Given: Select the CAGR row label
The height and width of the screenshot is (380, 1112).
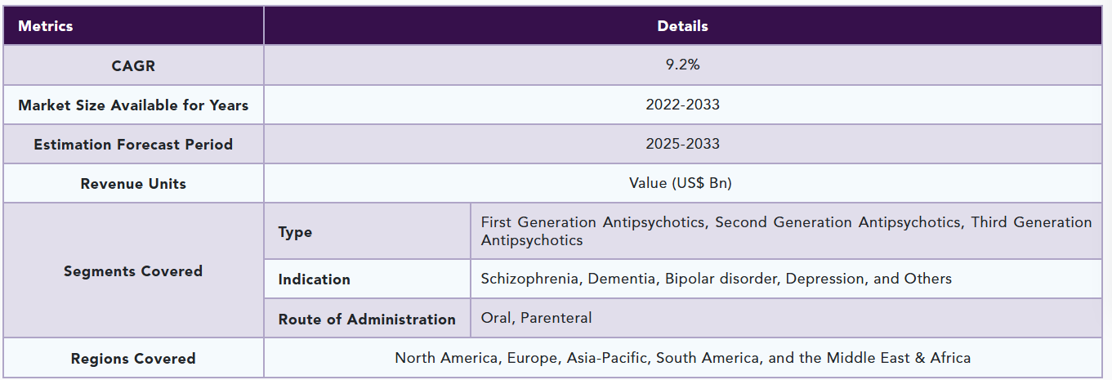Looking at the screenshot, I should coord(133,66).
